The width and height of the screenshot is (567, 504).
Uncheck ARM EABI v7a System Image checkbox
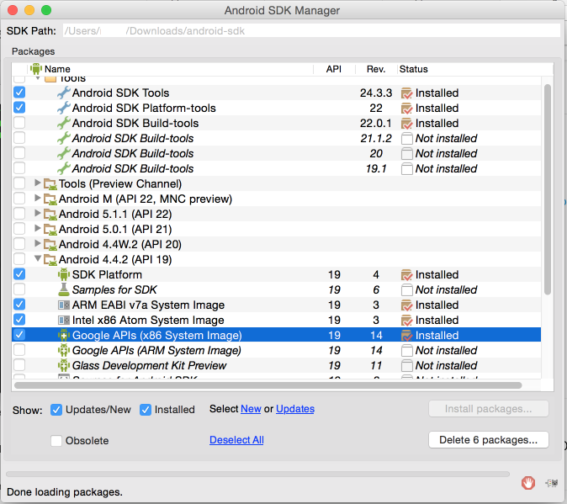[19, 305]
